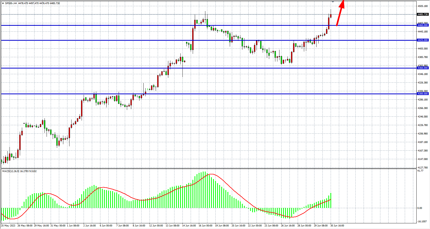
Task: Click the 6 Jun 00:00 time label
Action: [106, 226]
